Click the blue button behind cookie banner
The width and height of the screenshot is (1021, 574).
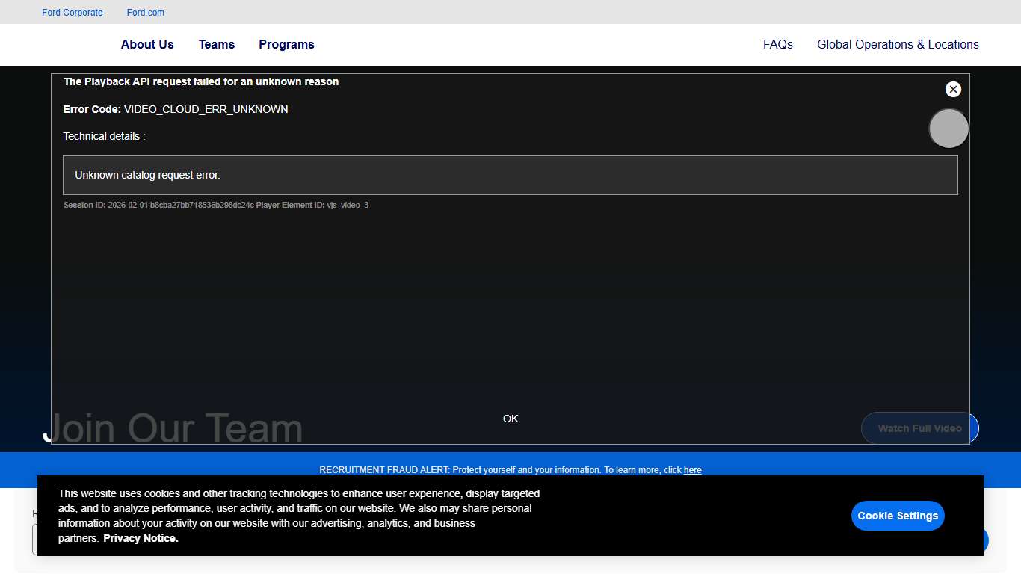pos(986,540)
